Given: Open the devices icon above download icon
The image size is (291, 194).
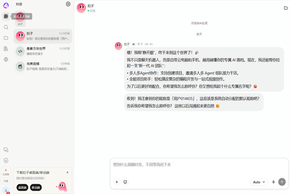Looking at the screenshot, I should point(6,150).
